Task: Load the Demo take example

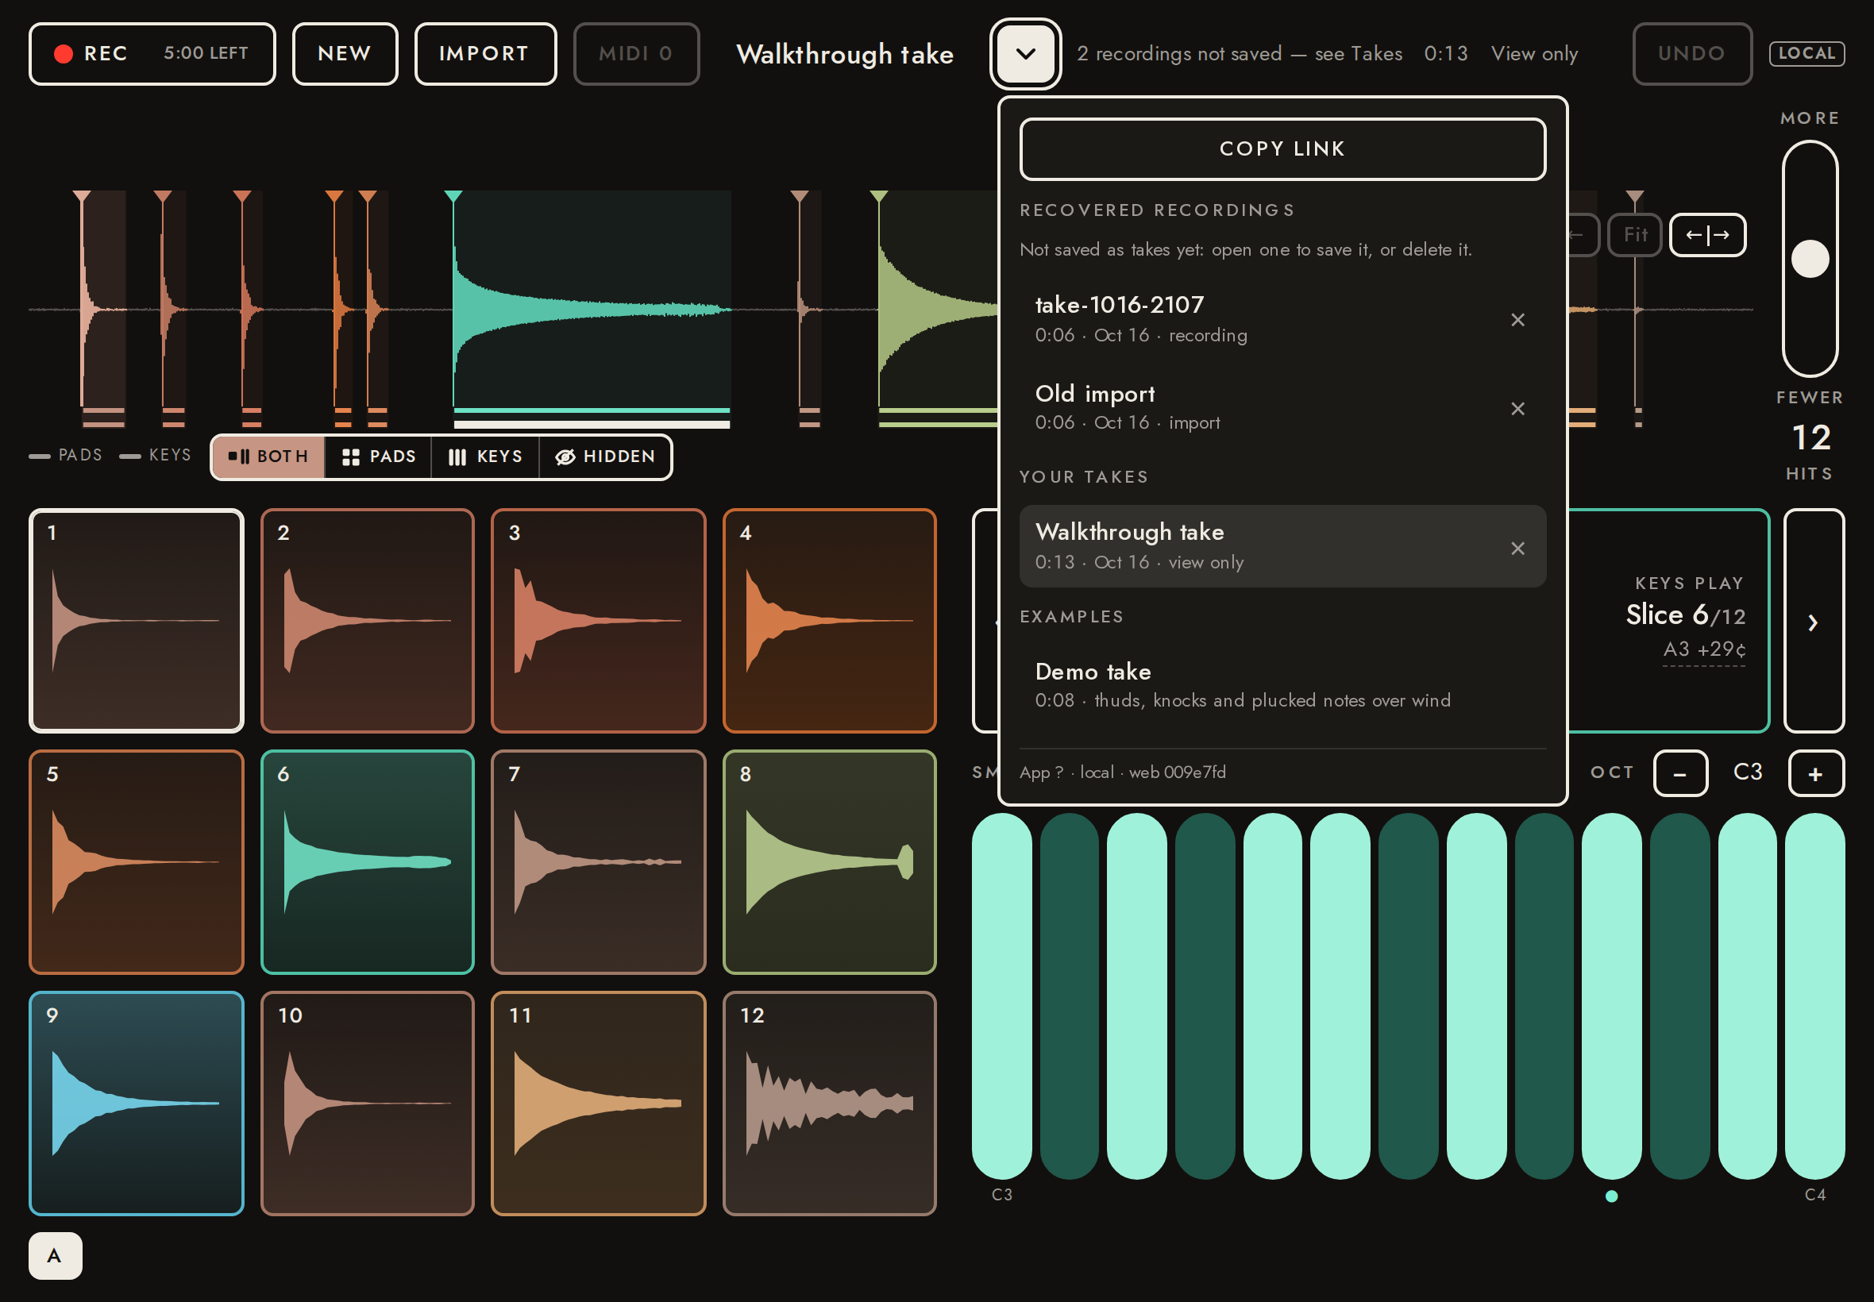Action: pyautogui.click(x=1282, y=684)
